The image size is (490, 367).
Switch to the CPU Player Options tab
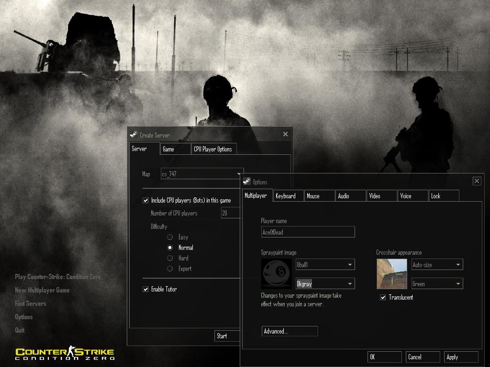[213, 149]
